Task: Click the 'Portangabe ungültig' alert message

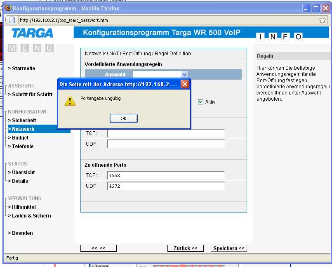Action: coord(101,98)
